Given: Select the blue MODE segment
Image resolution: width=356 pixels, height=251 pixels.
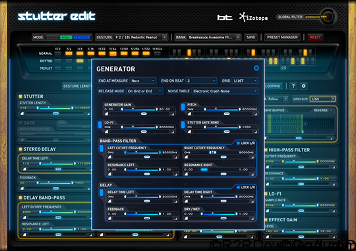Looking at the screenshot, I should [x=82, y=38].
